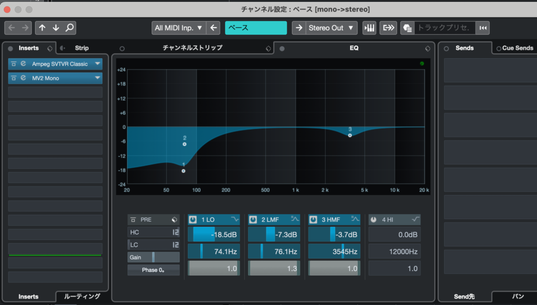This screenshot has width=537, height=305.
Task: Go to previous channel with up arrow
Action: [x=42, y=28]
